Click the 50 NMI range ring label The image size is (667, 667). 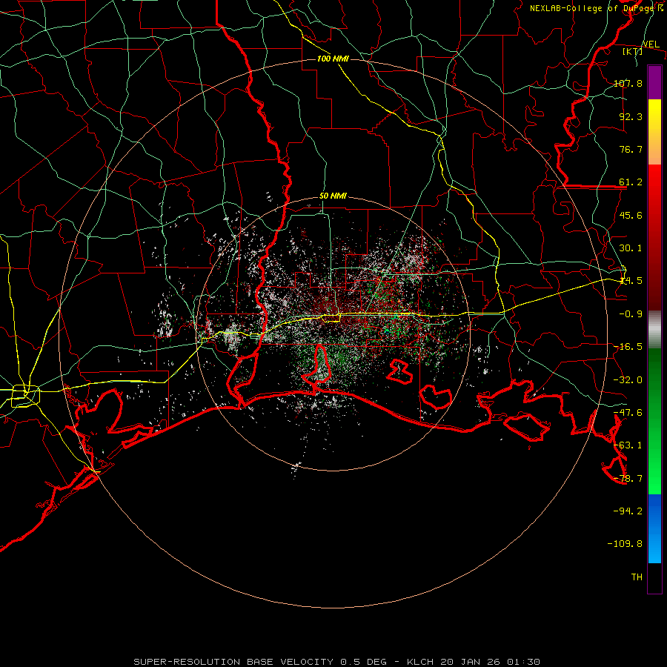pyautogui.click(x=333, y=196)
